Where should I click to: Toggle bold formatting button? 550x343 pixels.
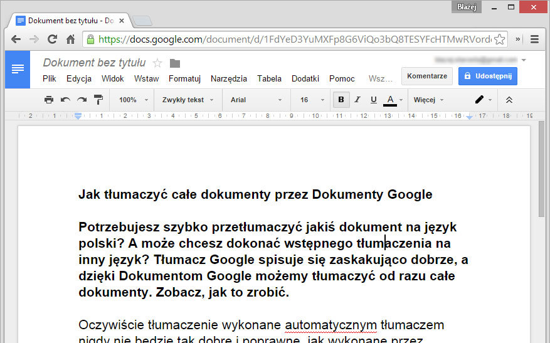341,100
